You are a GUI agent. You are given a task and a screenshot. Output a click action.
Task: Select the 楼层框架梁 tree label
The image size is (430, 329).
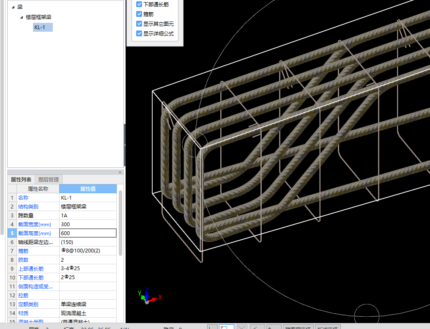[x=38, y=17]
